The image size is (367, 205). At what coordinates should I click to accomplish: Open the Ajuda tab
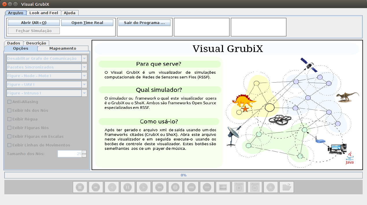click(70, 13)
